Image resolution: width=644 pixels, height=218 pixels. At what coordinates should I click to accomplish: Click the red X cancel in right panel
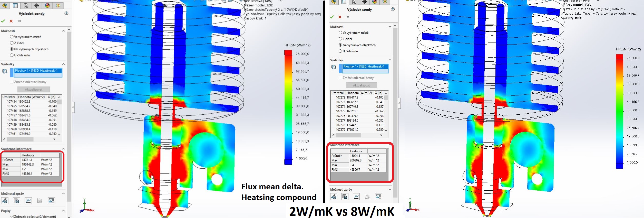[340, 17]
